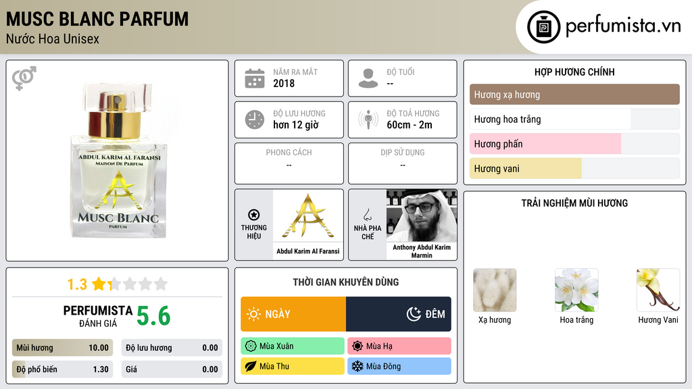The image size is (692, 389).
Task: Click the star badge icon above Thương hiệu
Action: coord(254,215)
